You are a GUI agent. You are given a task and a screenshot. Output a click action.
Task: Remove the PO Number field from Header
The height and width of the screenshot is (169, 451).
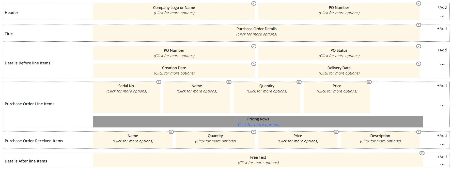point(418,4)
